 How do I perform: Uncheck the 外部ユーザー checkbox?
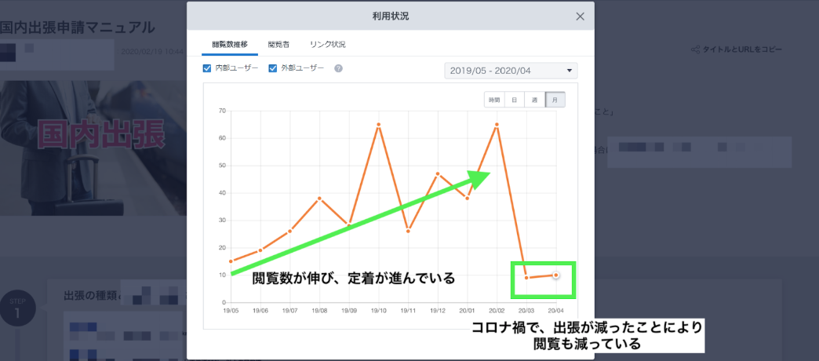coord(273,68)
